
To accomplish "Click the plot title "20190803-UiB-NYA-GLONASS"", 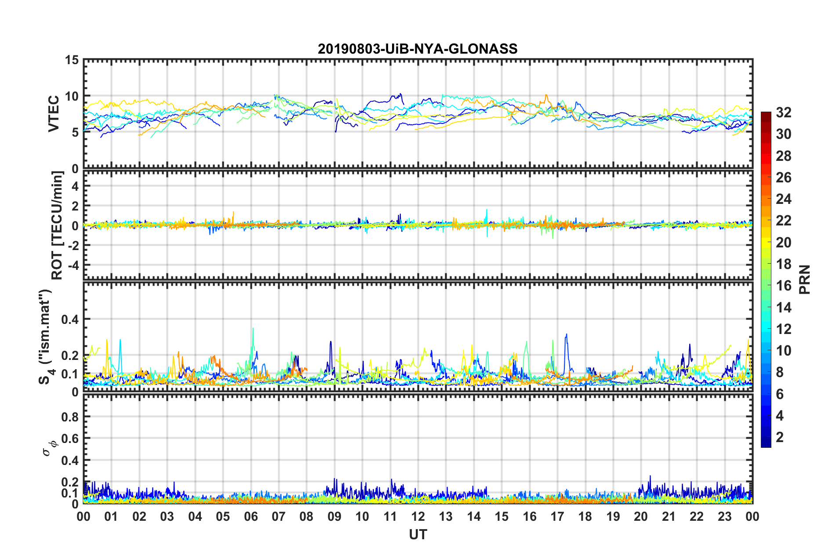I will [418, 48].
